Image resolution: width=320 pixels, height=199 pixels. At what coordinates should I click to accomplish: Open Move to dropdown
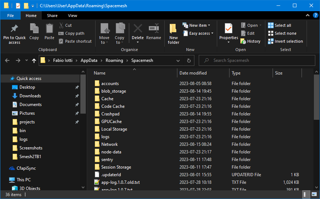tap(104, 34)
